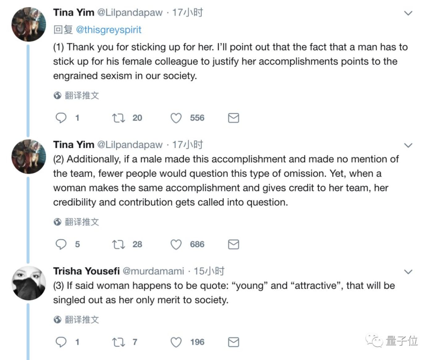Click envelope icon under Trisha's tweet
Viewport: 432px width, 360px height.
coord(233,342)
